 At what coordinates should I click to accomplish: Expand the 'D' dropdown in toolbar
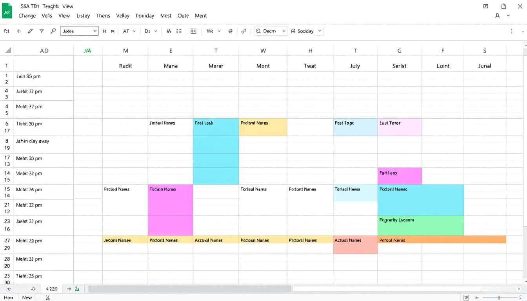point(151,31)
